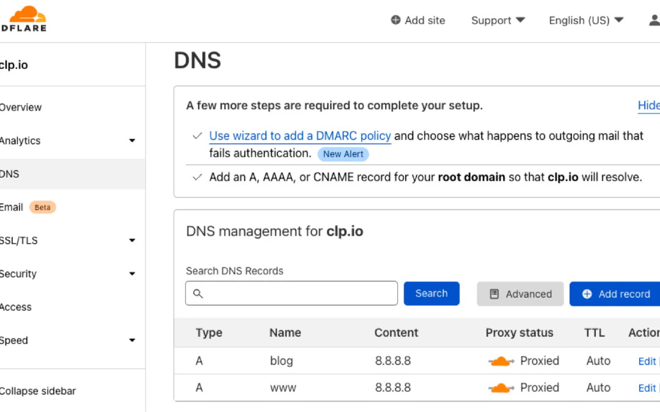This screenshot has height=412, width=660.
Task: Click the clp.io site name in sidebar
Action: [x=14, y=65]
